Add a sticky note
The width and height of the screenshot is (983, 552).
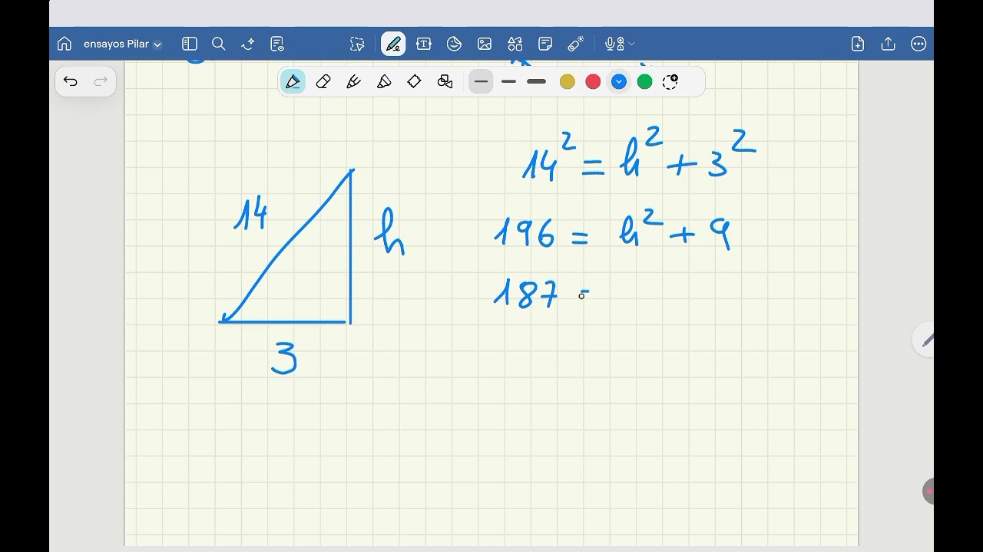click(545, 44)
